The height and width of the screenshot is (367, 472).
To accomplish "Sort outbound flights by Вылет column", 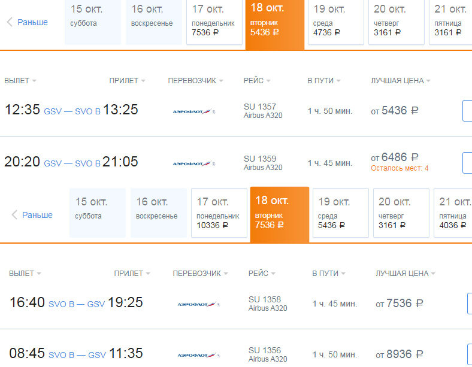I will coord(20,81).
